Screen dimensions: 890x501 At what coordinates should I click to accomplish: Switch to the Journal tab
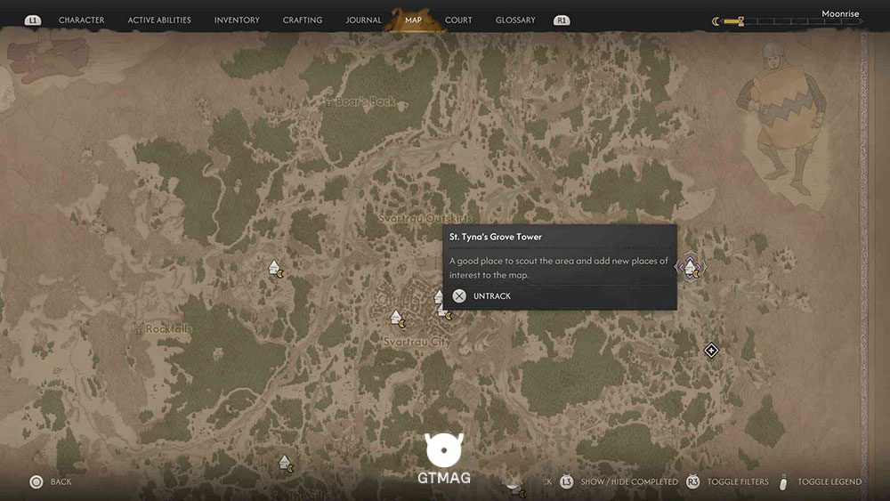(363, 20)
